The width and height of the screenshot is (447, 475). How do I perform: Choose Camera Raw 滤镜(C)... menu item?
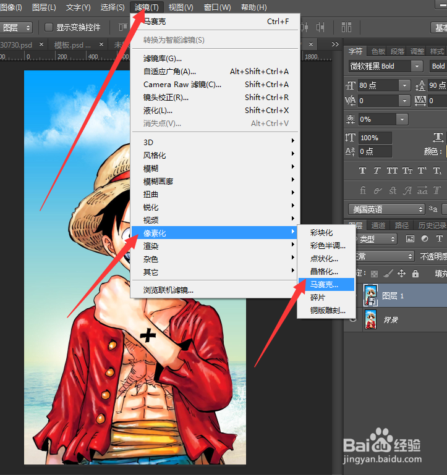215,84
